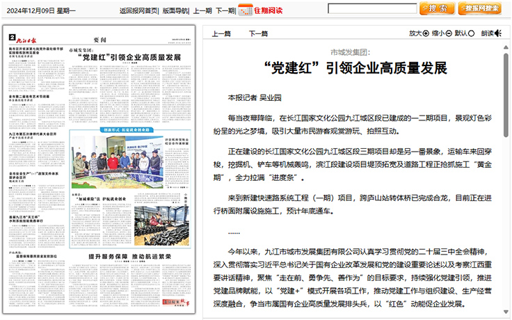
Task: Select the 放大 (enlarge) font radio button
Action: click(x=427, y=33)
